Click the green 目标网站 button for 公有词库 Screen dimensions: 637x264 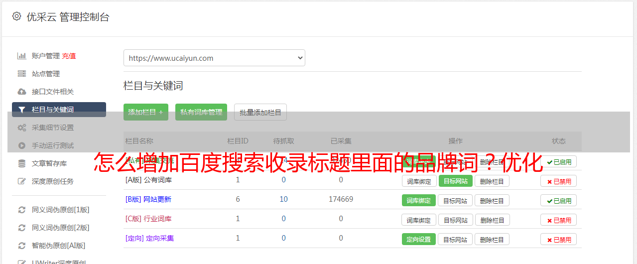456,181
